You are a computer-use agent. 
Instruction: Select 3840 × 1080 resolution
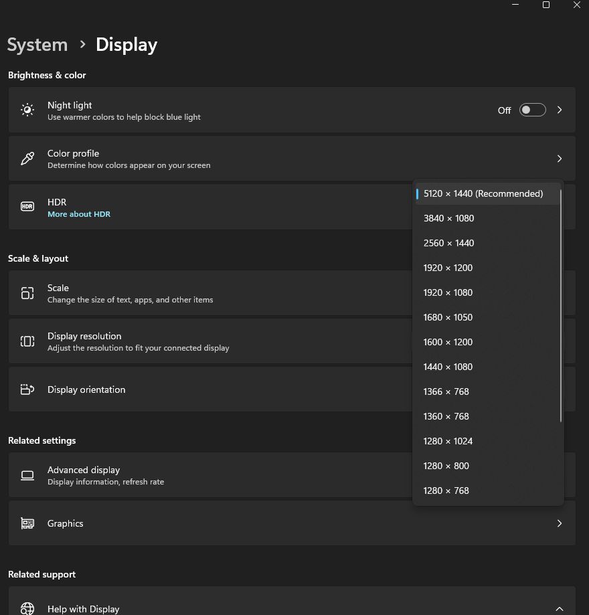click(448, 218)
